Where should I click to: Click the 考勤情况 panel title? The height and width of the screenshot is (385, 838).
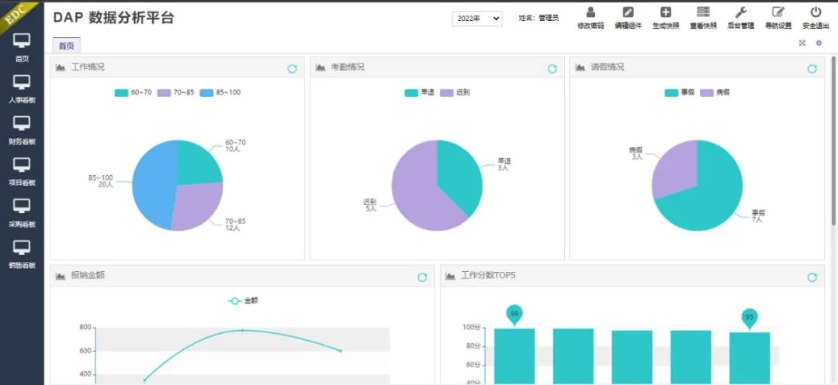[x=348, y=67]
